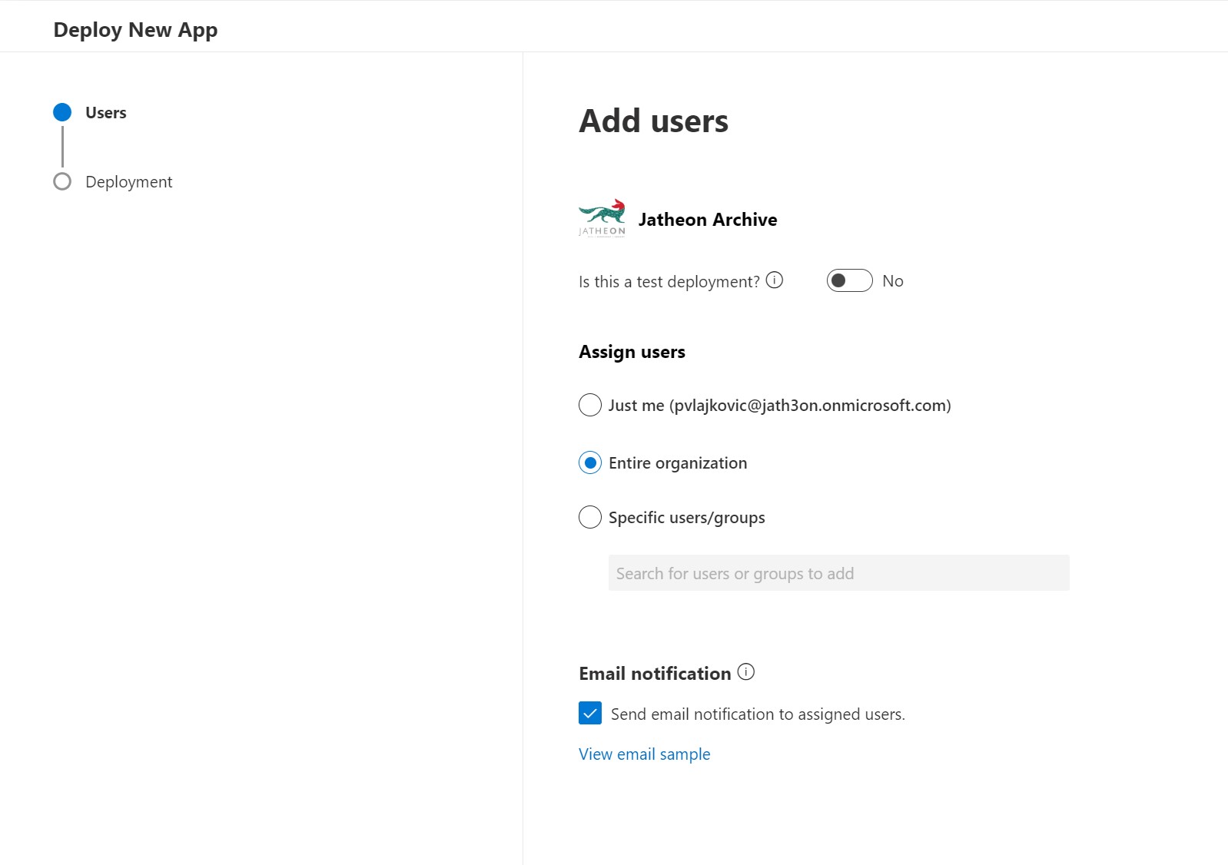The image size is (1228, 865).
Task: Click the Jatheon Archive logo
Action: [602, 219]
